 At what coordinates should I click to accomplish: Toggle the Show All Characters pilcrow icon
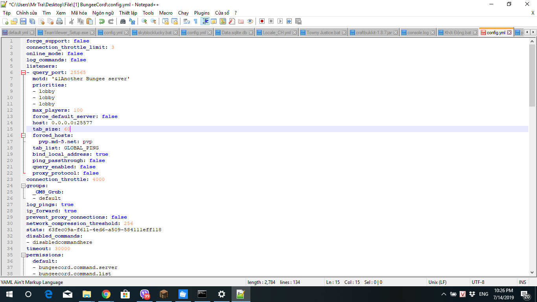point(195,21)
